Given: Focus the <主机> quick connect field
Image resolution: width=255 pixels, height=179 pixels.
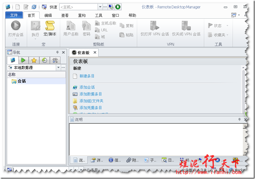Looking at the screenshot, I should pyautogui.click(x=79, y=7).
